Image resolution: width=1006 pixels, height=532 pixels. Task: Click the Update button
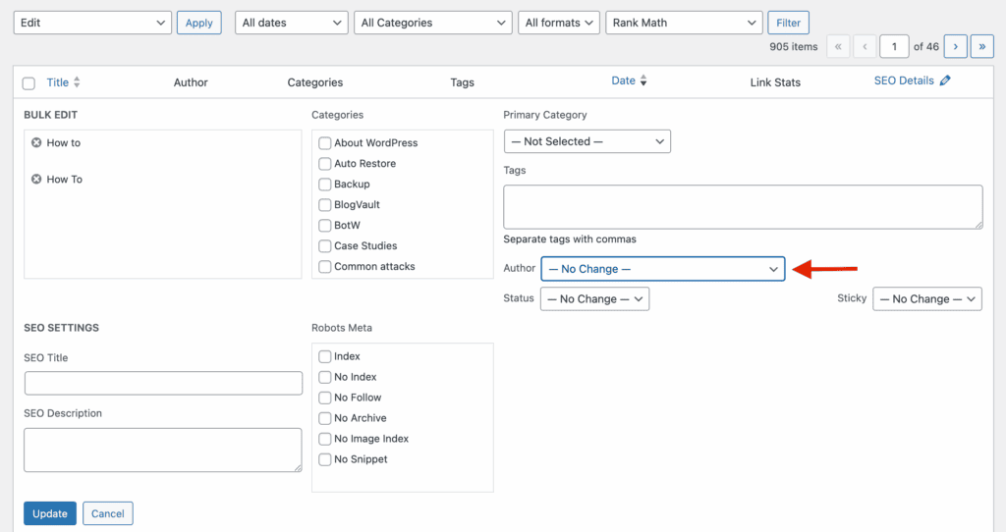50,513
